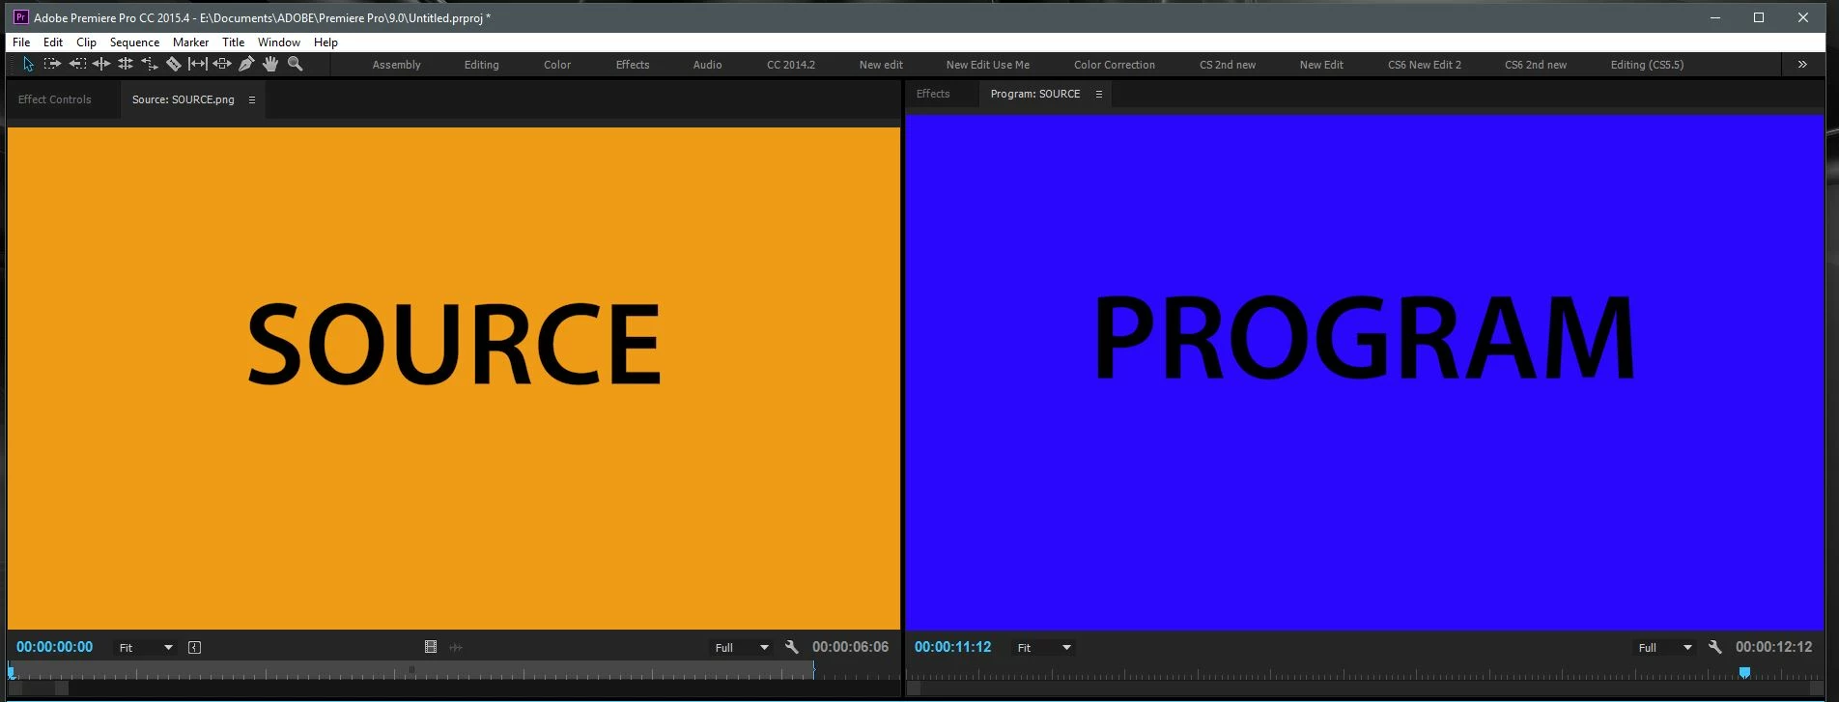Open the Sequence menu
Screen dimensions: 1839x702
[134, 42]
